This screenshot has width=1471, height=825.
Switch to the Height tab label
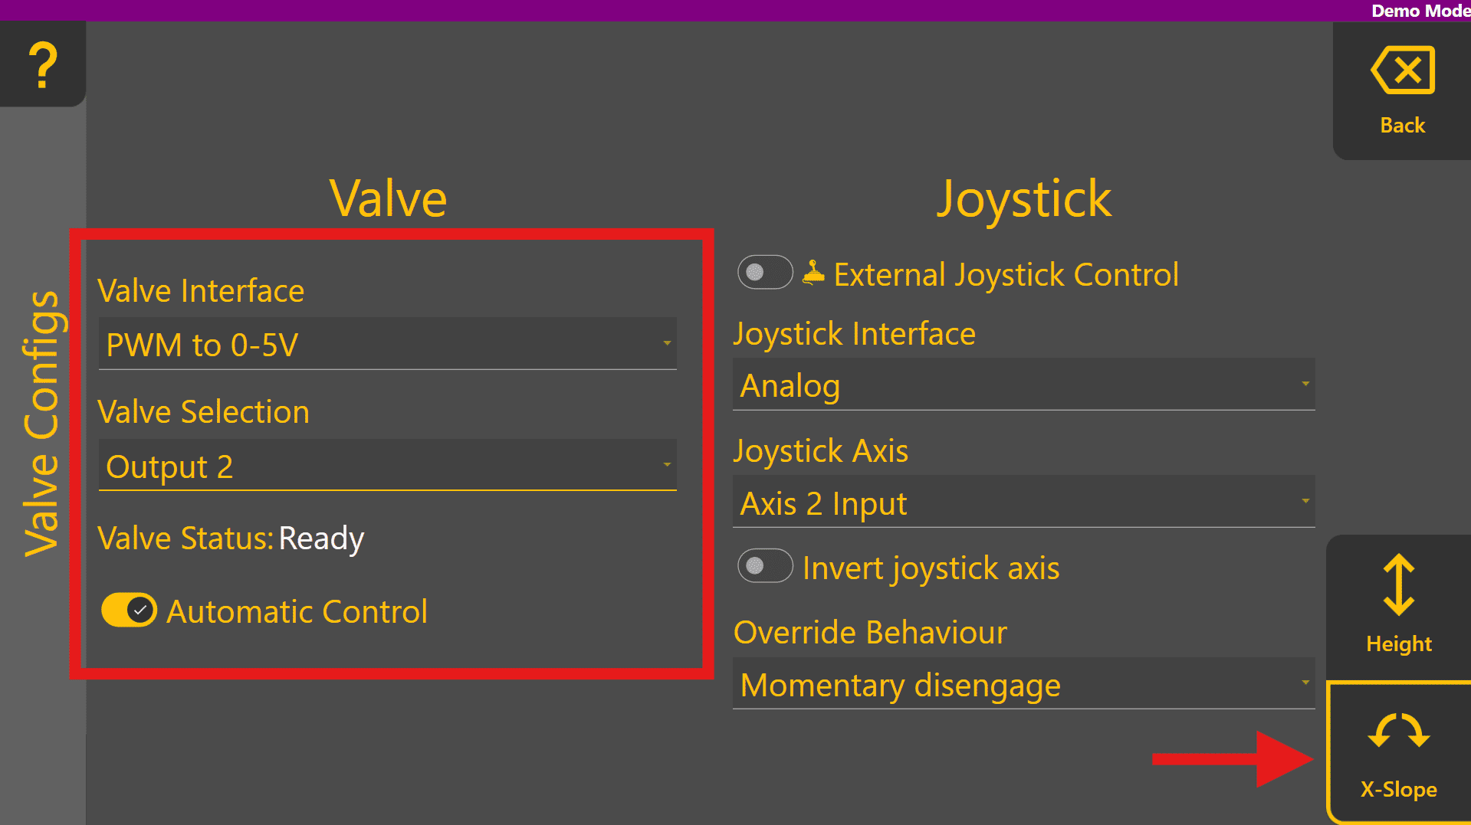(1399, 643)
